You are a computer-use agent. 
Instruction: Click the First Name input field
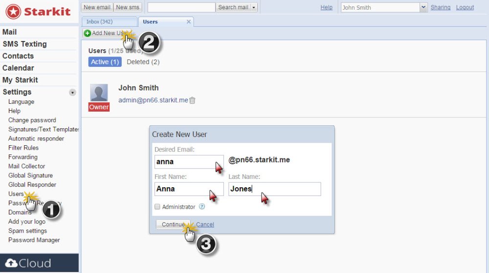[x=189, y=189]
